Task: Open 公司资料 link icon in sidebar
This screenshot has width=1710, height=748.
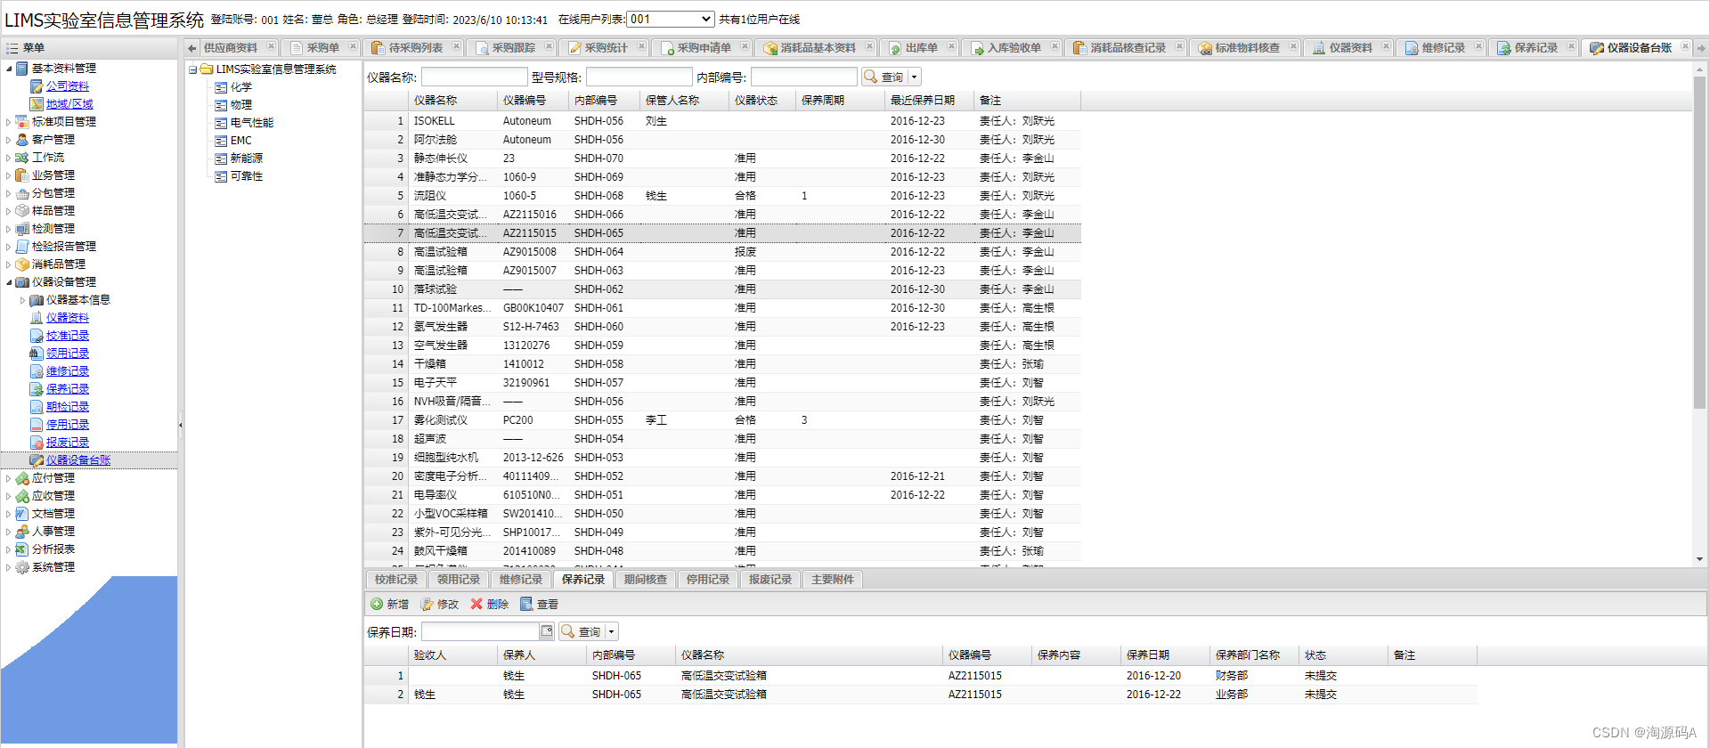Action: 37,86
